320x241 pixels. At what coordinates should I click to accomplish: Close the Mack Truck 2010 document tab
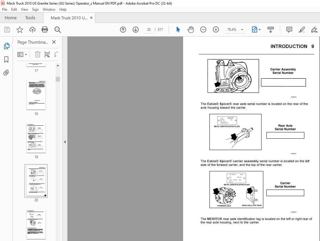coord(91,18)
